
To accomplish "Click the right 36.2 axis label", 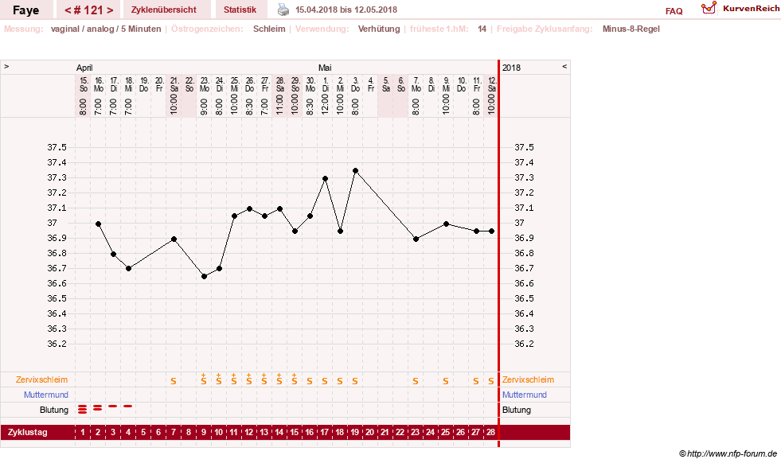I will (x=524, y=344).
